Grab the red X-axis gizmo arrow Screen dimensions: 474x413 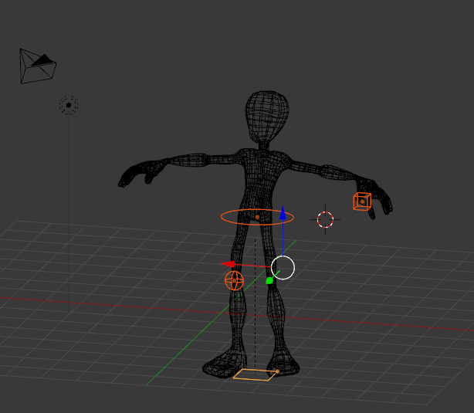(x=229, y=264)
